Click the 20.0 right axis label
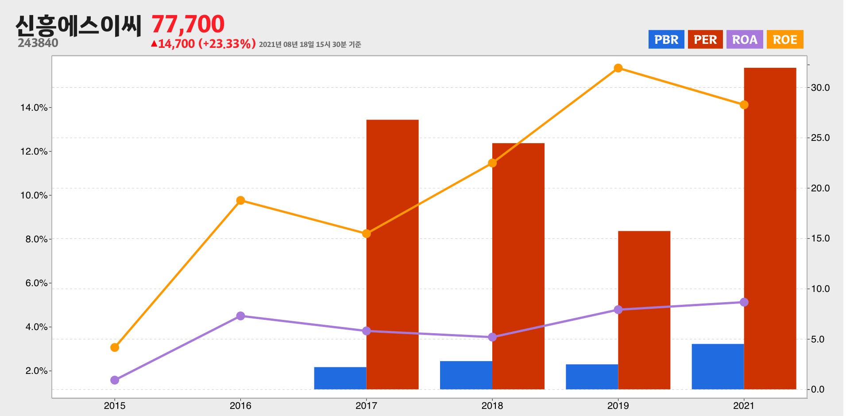Screen dimensions: 850x416 (x=820, y=188)
